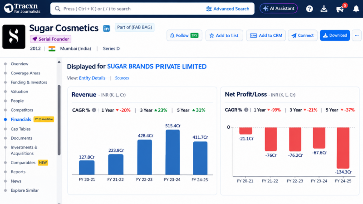Go to Coverage Areas
This screenshot has height=204, width=363.
point(25,73)
